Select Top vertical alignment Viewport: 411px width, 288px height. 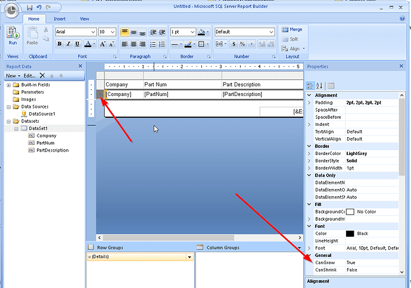click(124, 32)
